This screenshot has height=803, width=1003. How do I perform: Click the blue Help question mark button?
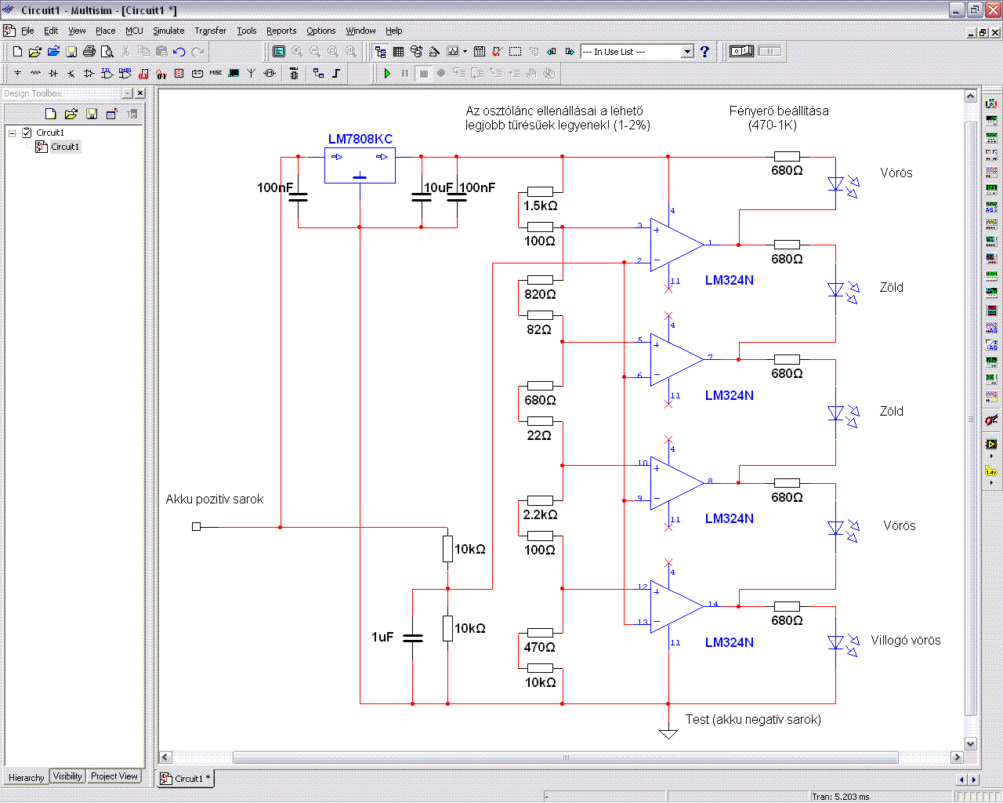pos(704,52)
